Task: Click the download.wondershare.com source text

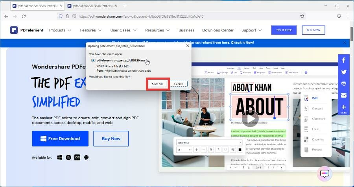Action: coord(127,71)
